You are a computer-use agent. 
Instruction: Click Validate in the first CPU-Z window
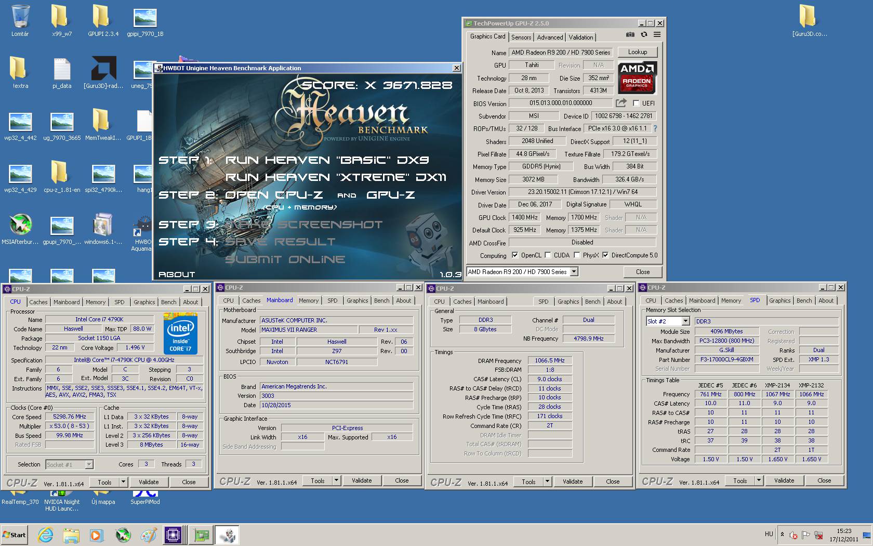coord(149,482)
